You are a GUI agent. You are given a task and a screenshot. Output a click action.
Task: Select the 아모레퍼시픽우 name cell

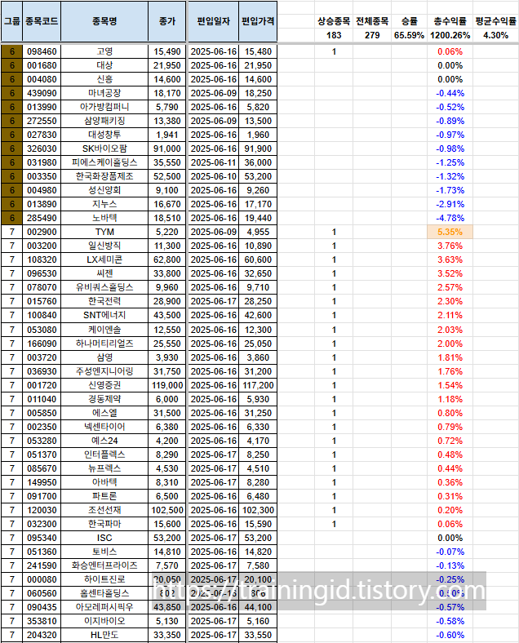click(104, 607)
